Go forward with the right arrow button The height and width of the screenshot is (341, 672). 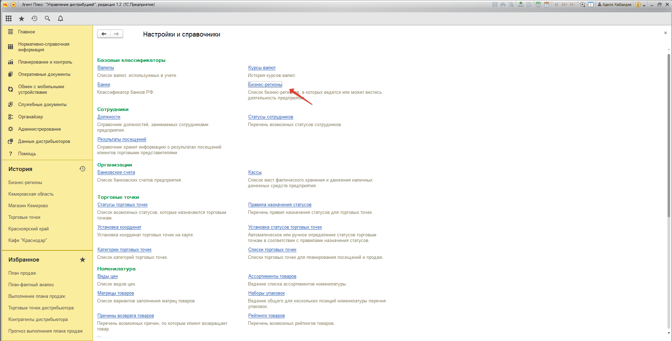116,34
